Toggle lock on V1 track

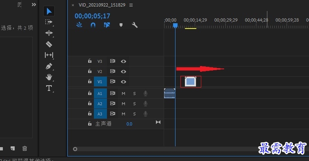pyautogui.click(x=90, y=81)
